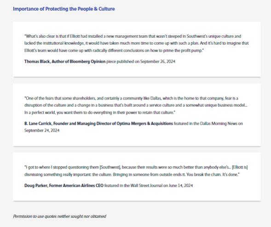Click the quote about Dallas community fears
Viewport: 271px width, 227px height.
point(136,105)
